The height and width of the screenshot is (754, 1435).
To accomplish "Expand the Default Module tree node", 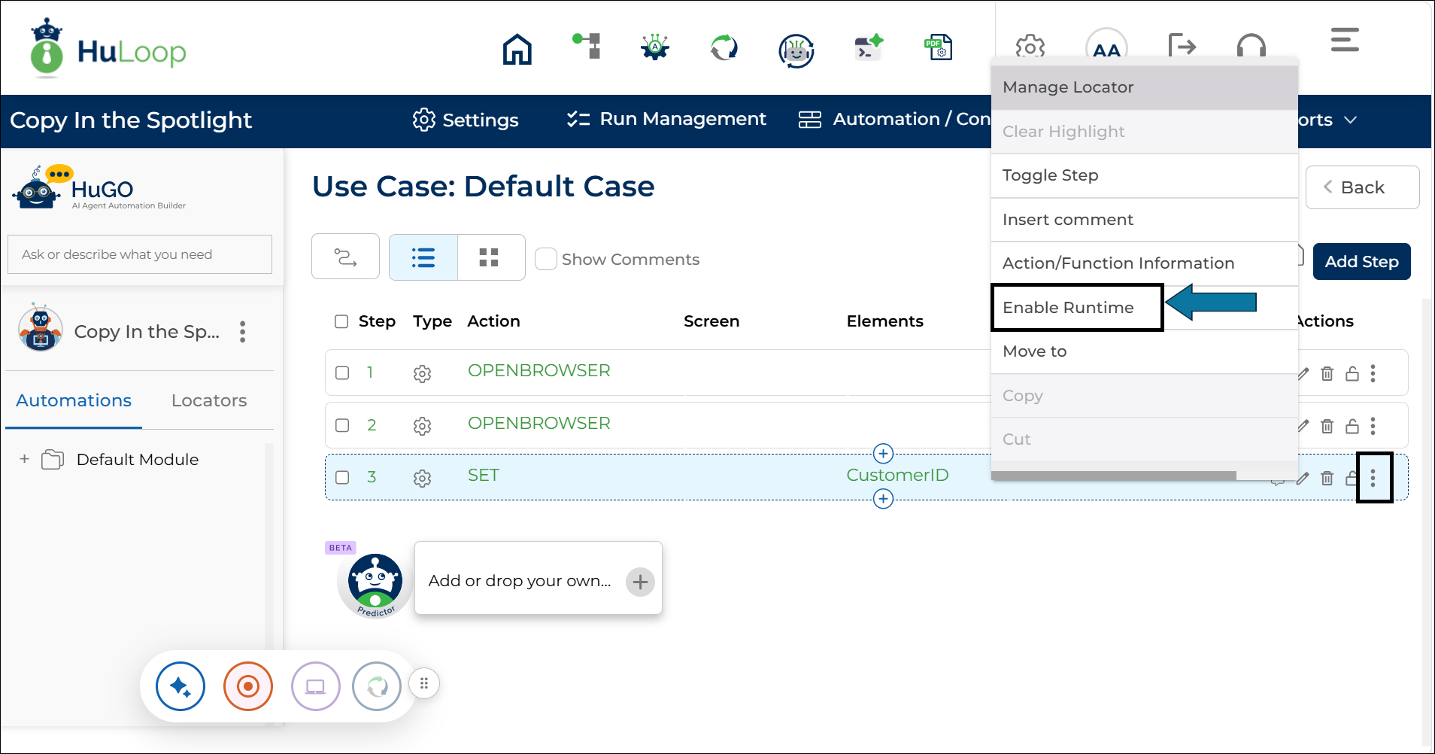I will 24,459.
